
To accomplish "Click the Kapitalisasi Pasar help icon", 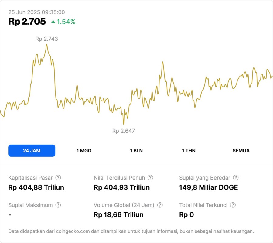I will pos(58,178).
